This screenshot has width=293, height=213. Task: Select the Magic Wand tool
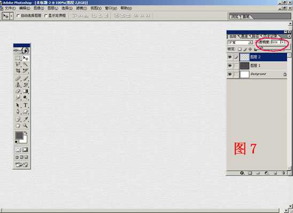coord(25,64)
